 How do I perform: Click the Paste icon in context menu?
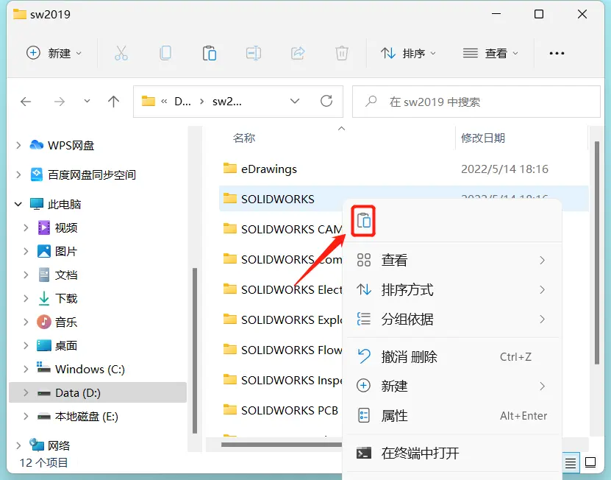(363, 220)
